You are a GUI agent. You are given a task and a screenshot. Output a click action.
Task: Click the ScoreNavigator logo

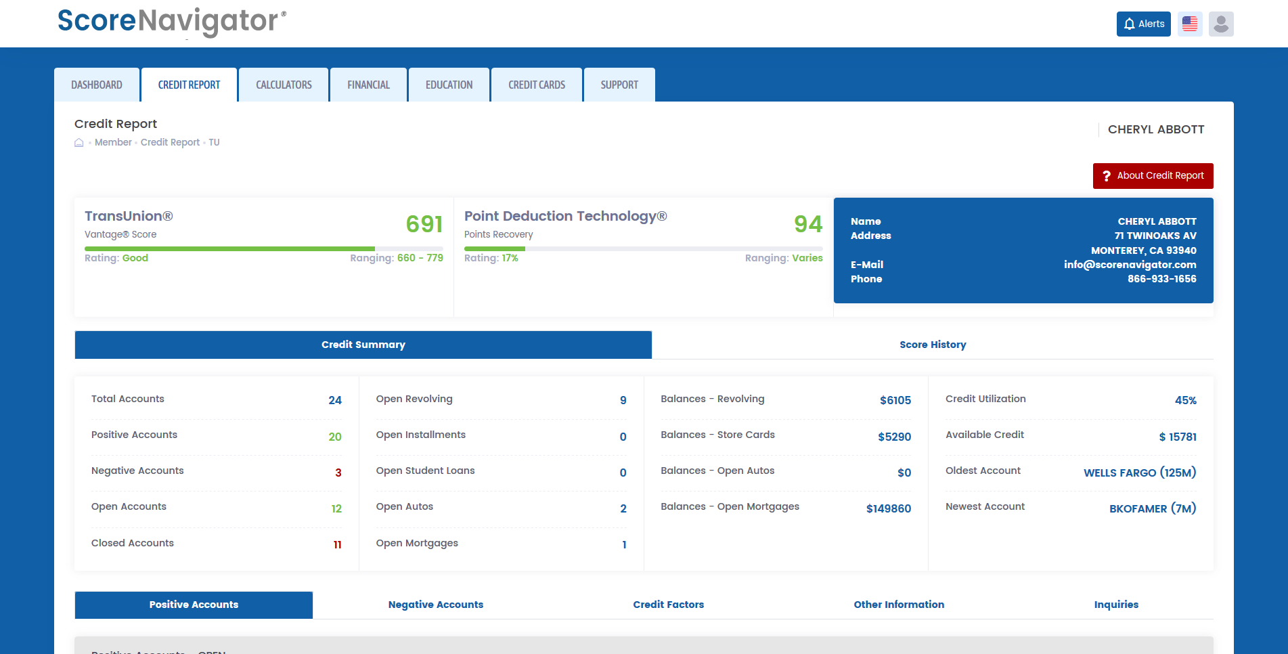[172, 22]
